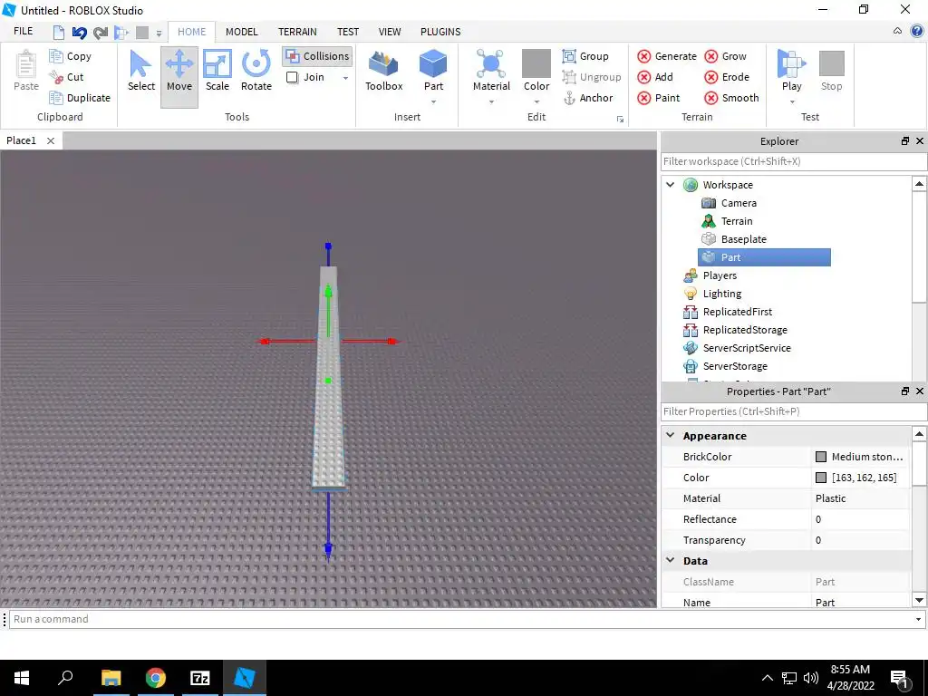Switch to the VIEW tab
This screenshot has width=928, height=696.
[x=390, y=32]
